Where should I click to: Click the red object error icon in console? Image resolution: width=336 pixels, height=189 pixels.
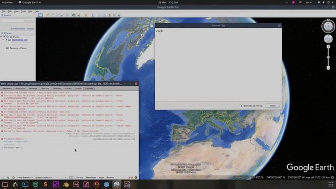2,139
